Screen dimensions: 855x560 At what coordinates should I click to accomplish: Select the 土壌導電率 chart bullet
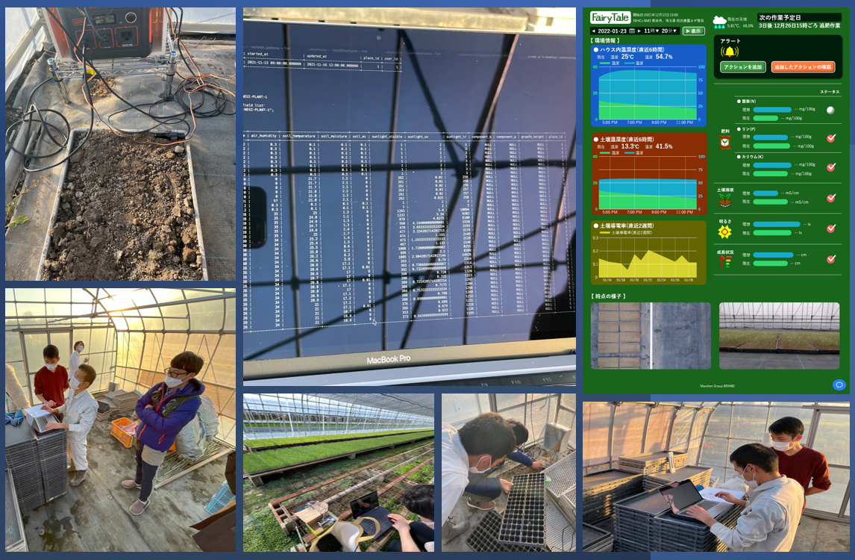[596, 225]
